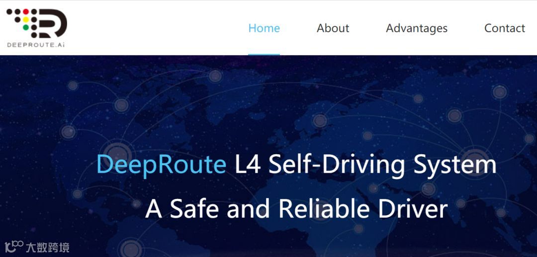
Task: Click the yellow dot in the logo
Action: tap(26, 19)
